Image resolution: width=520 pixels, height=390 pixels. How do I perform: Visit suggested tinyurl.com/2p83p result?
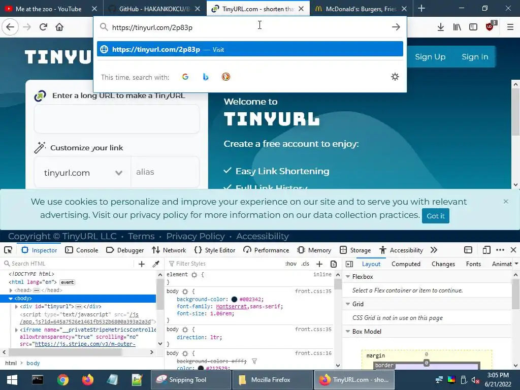pyautogui.click(x=250, y=49)
